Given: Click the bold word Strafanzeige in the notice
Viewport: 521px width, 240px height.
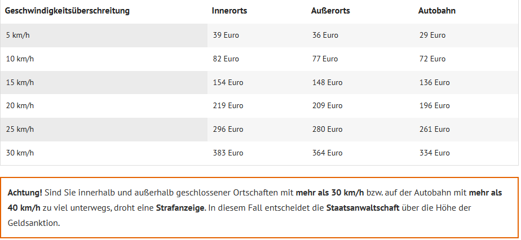Looking at the screenshot, I should [x=181, y=208].
